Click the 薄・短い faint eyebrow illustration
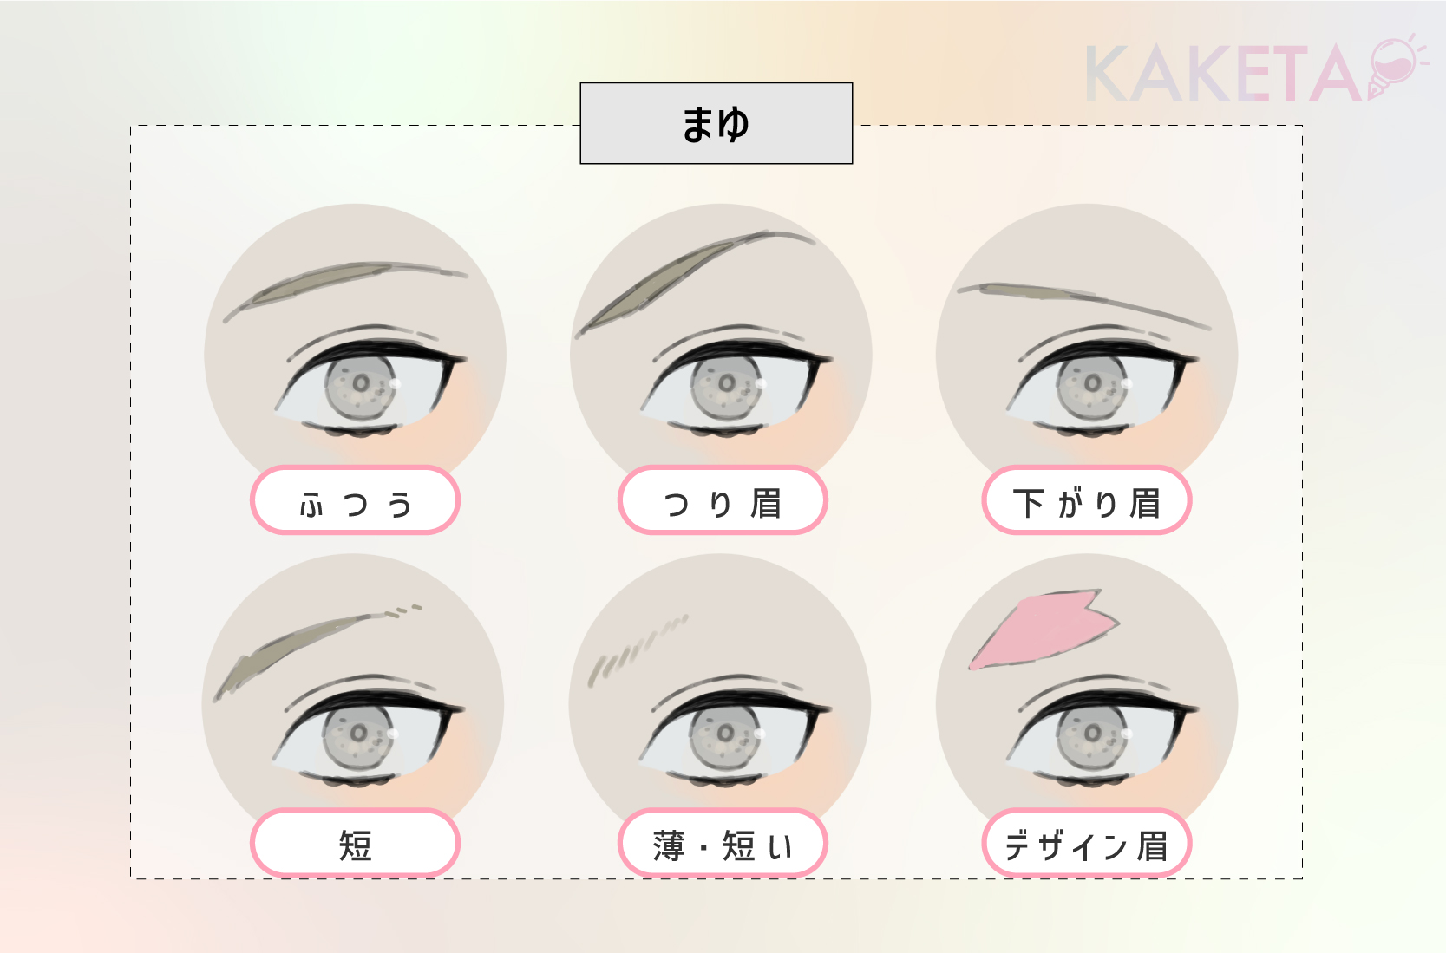The image size is (1446, 953). coord(720,694)
